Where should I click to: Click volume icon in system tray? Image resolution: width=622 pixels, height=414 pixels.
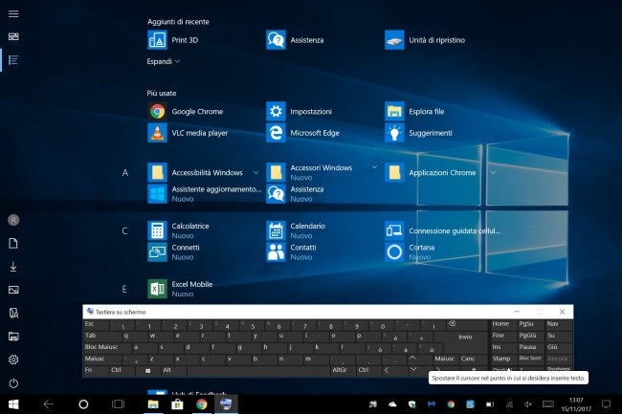click(528, 404)
